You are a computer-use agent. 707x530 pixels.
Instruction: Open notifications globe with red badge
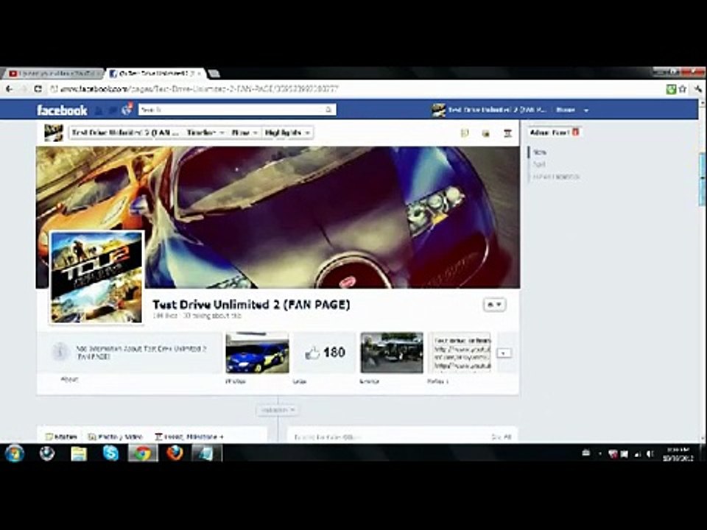pos(127,109)
